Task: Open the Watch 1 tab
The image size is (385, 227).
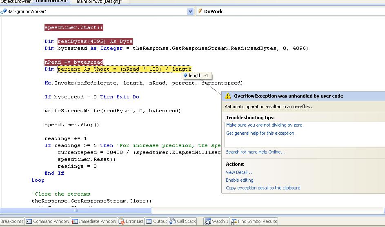Action: 216,221
